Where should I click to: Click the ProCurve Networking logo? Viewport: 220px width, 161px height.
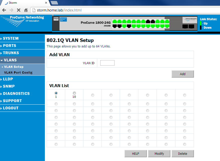coord(23,19)
